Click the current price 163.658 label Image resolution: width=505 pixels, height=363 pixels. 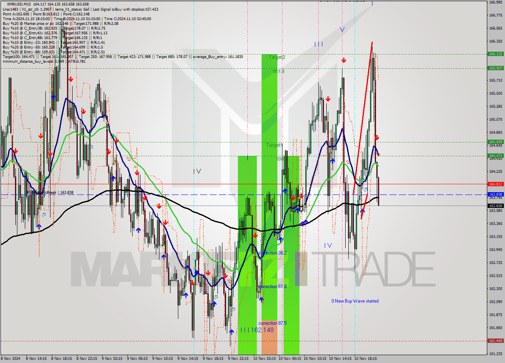click(x=496, y=206)
